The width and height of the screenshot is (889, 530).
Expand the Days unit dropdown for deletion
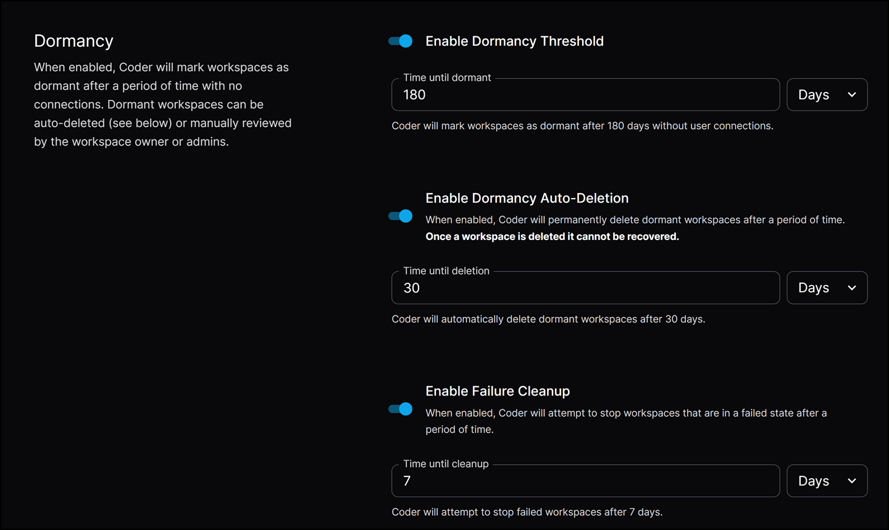[x=827, y=288]
